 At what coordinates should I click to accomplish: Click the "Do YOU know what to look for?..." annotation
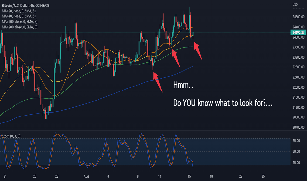pyautogui.click(x=223, y=103)
